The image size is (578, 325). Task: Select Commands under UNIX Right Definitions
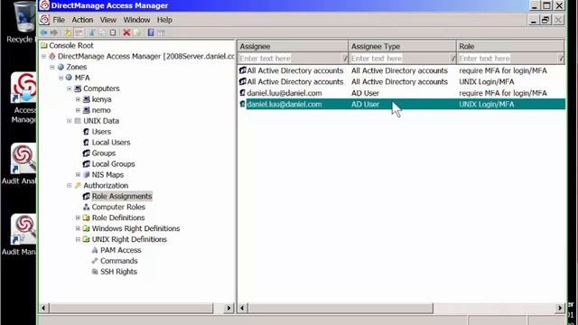(x=118, y=261)
